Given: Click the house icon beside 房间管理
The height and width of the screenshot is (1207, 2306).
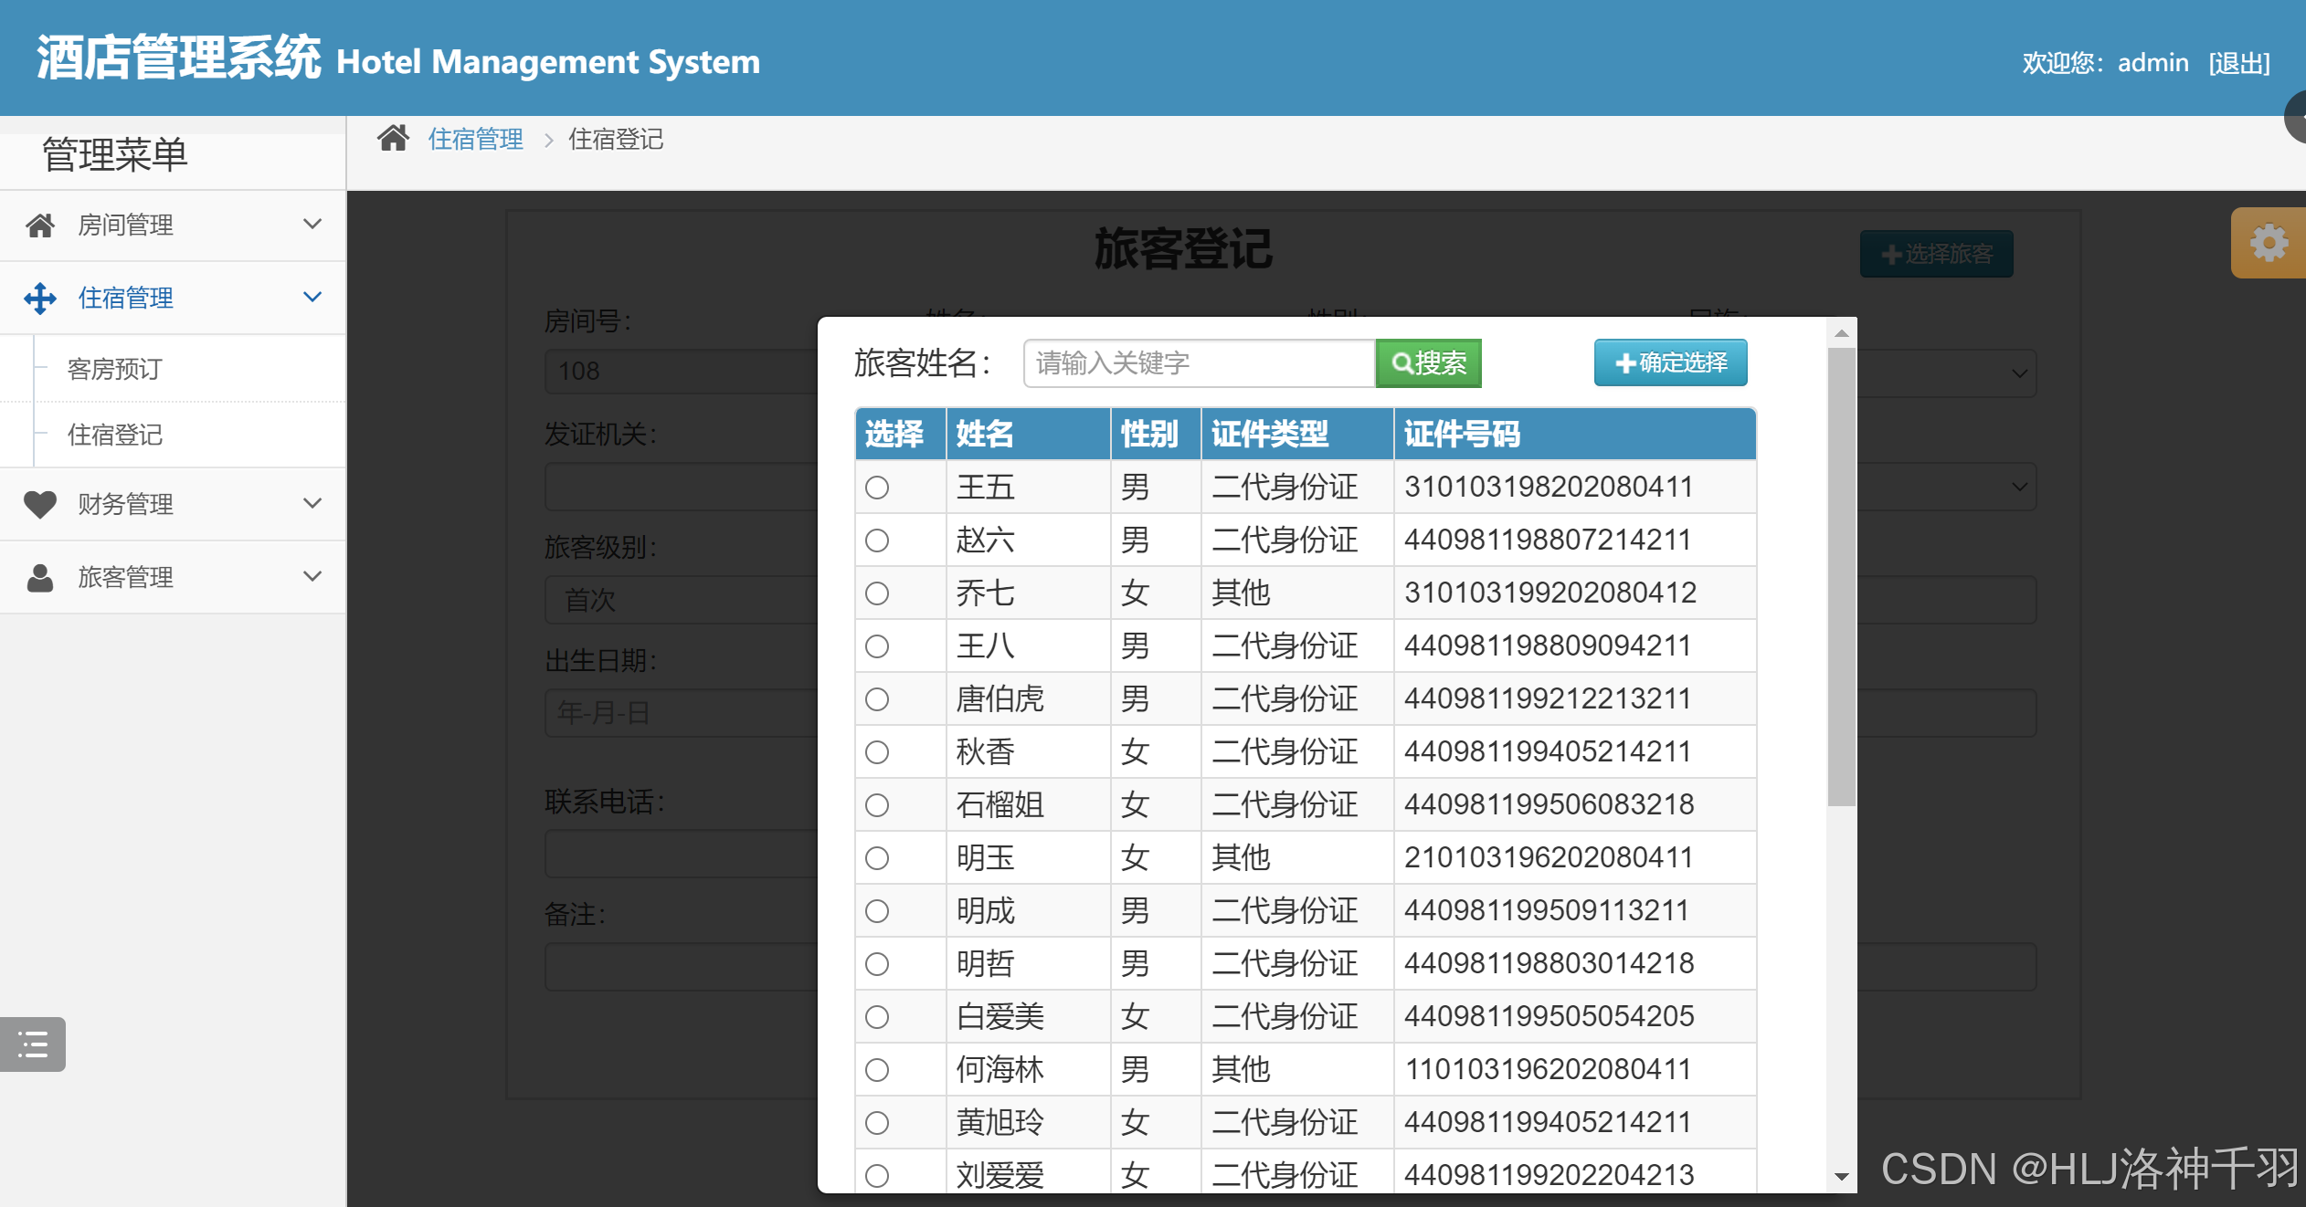Looking at the screenshot, I should [40, 225].
